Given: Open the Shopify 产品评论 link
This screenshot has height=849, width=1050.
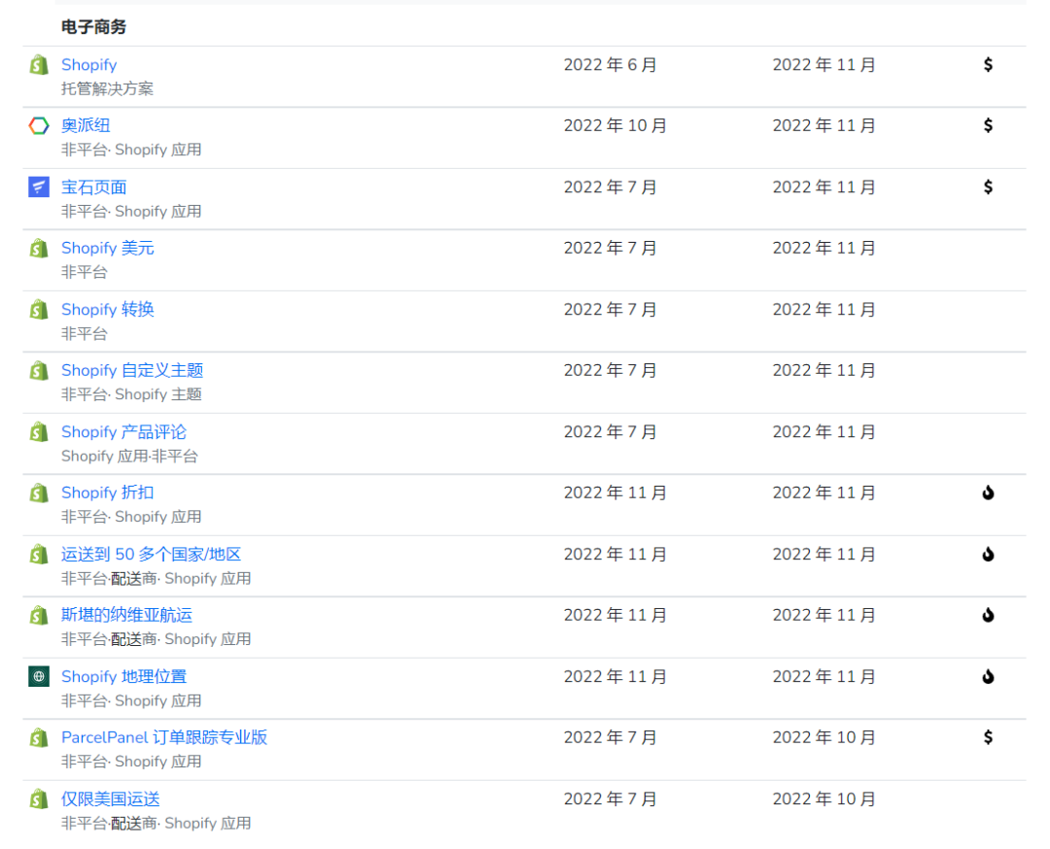Looking at the screenshot, I should (x=123, y=432).
